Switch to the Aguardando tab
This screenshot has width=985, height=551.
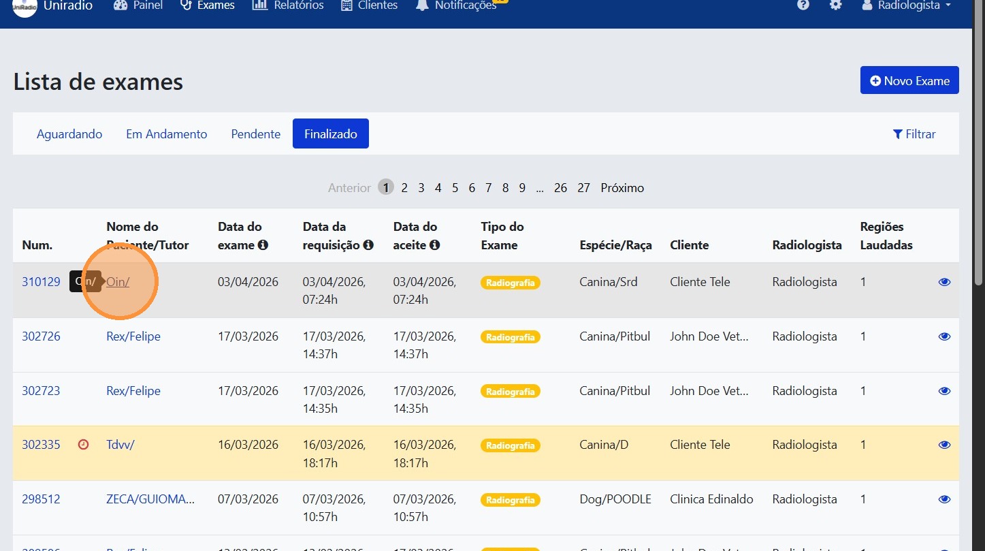pyautogui.click(x=69, y=134)
